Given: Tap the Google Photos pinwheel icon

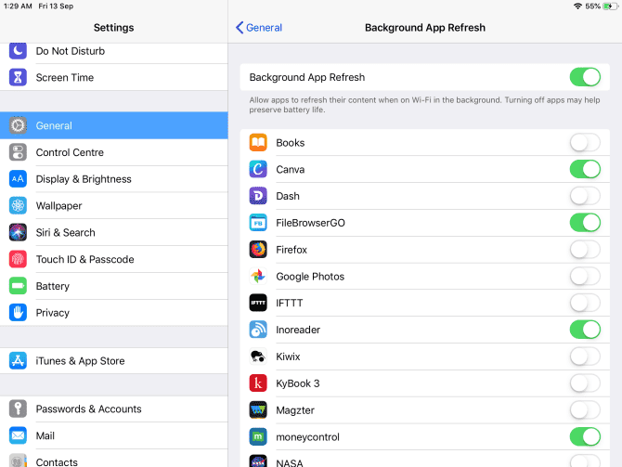Looking at the screenshot, I should (258, 276).
